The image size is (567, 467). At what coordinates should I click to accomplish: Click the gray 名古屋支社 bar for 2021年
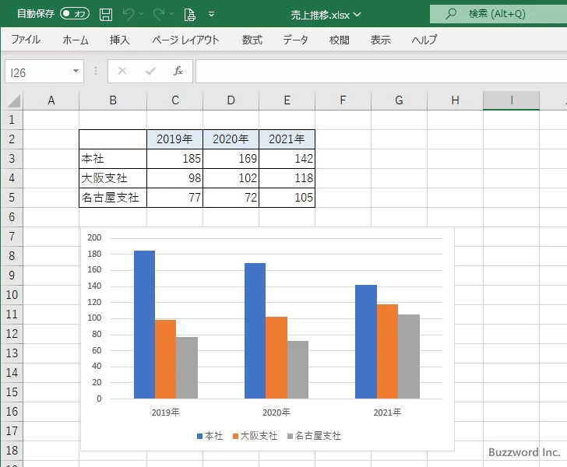click(x=409, y=356)
